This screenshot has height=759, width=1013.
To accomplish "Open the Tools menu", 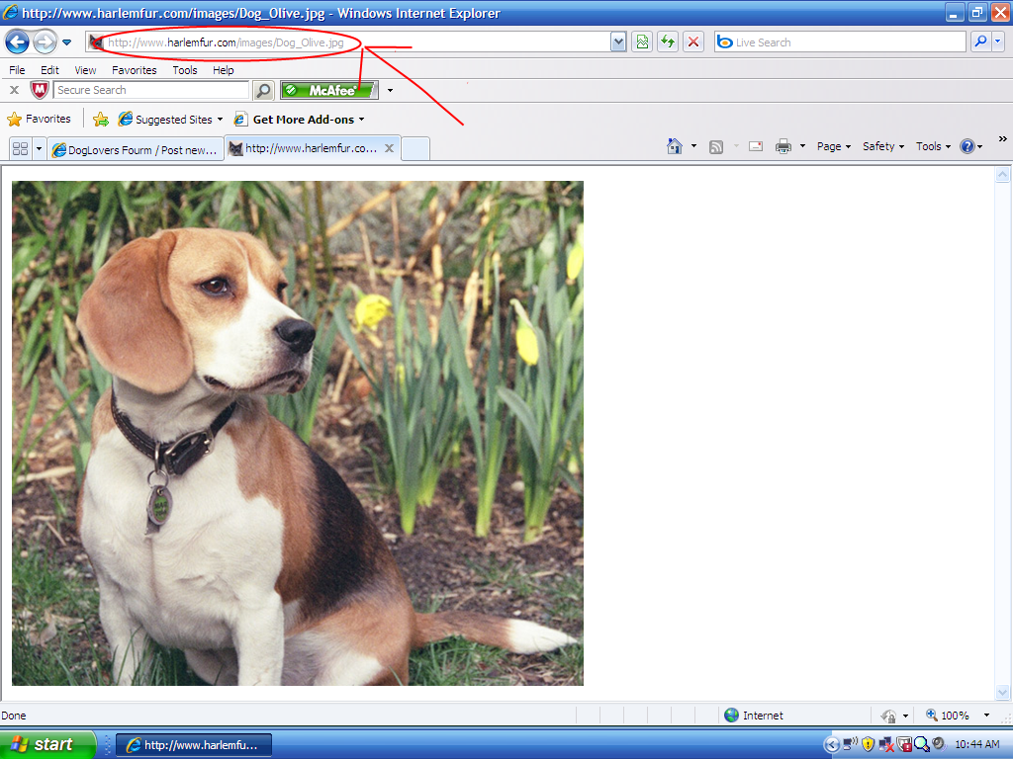I will click(x=184, y=70).
